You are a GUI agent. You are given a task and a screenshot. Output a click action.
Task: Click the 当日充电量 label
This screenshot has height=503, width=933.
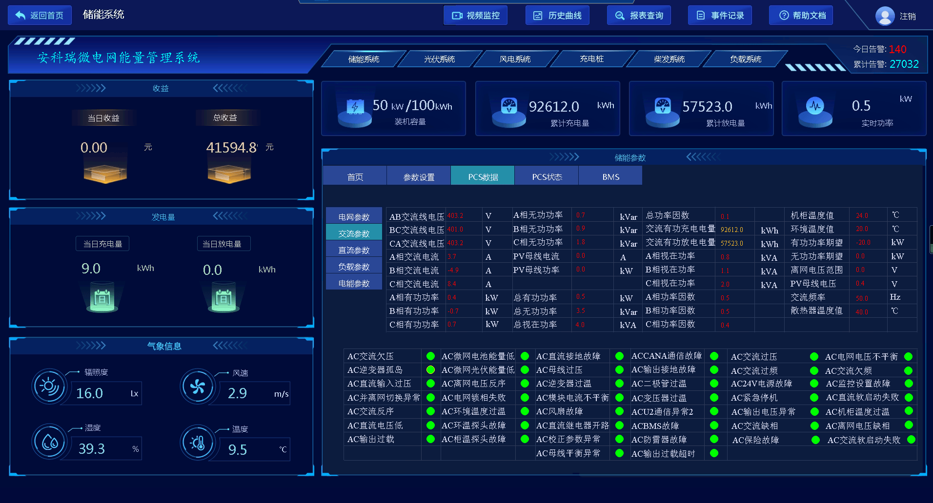[102, 244]
